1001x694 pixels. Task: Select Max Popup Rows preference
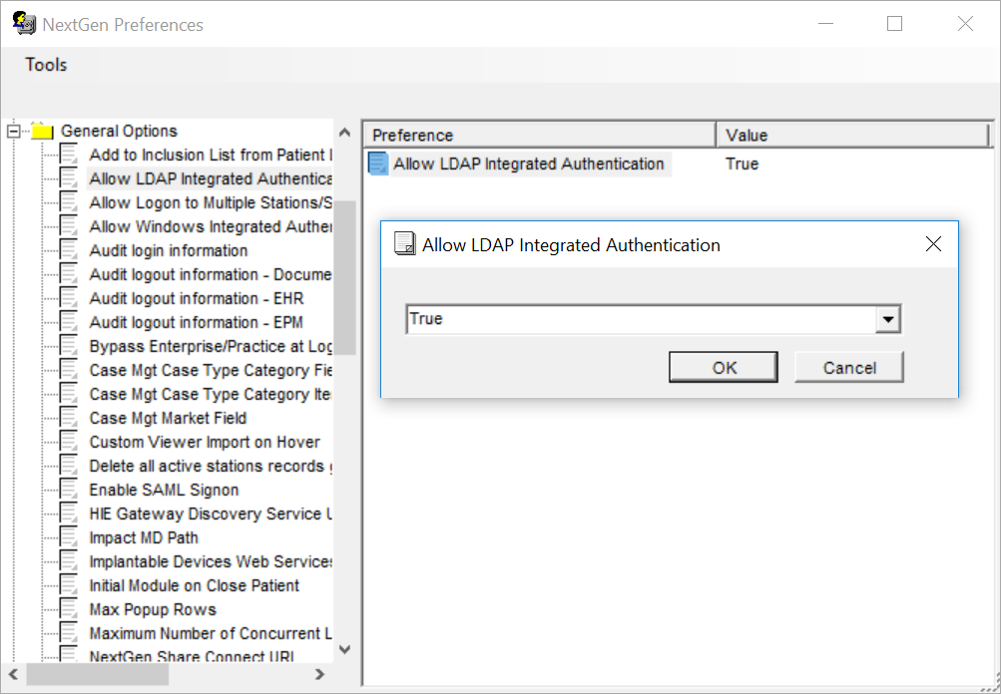[153, 609]
